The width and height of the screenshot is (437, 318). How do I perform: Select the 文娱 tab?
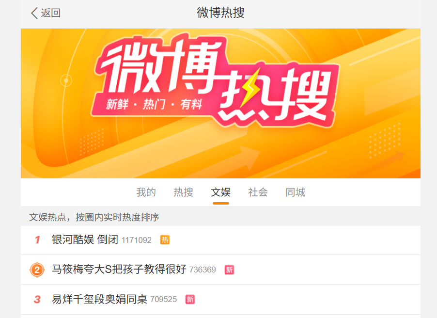point(221,192)
